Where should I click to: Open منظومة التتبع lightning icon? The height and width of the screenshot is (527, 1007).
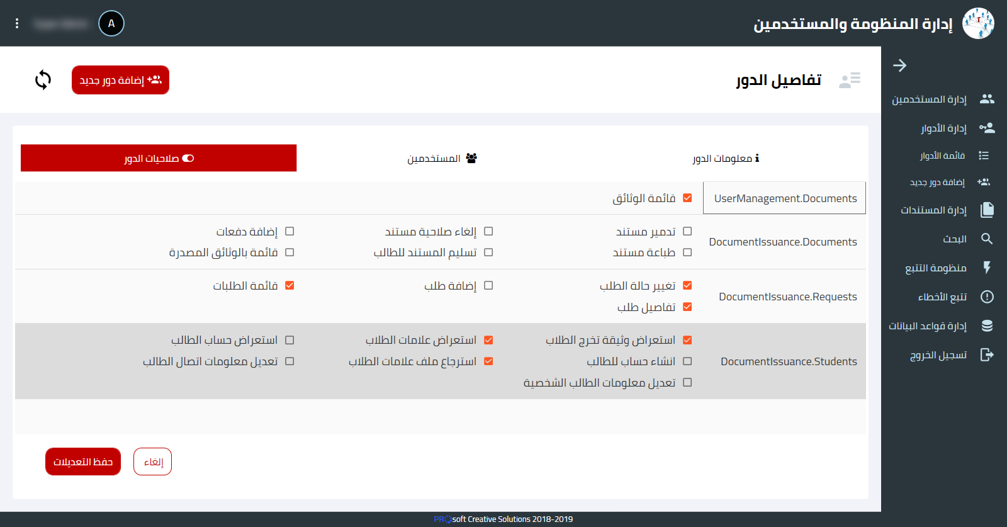point(987,268)
